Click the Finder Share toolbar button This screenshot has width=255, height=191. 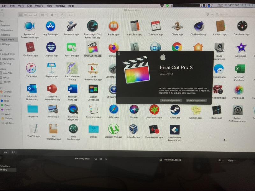pyautogui.click(x=62, y=15)
